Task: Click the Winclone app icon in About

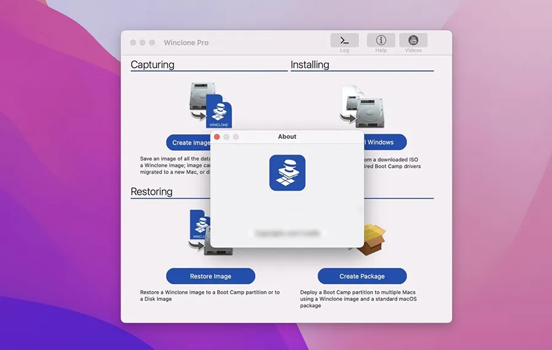Action: [287, 172]
